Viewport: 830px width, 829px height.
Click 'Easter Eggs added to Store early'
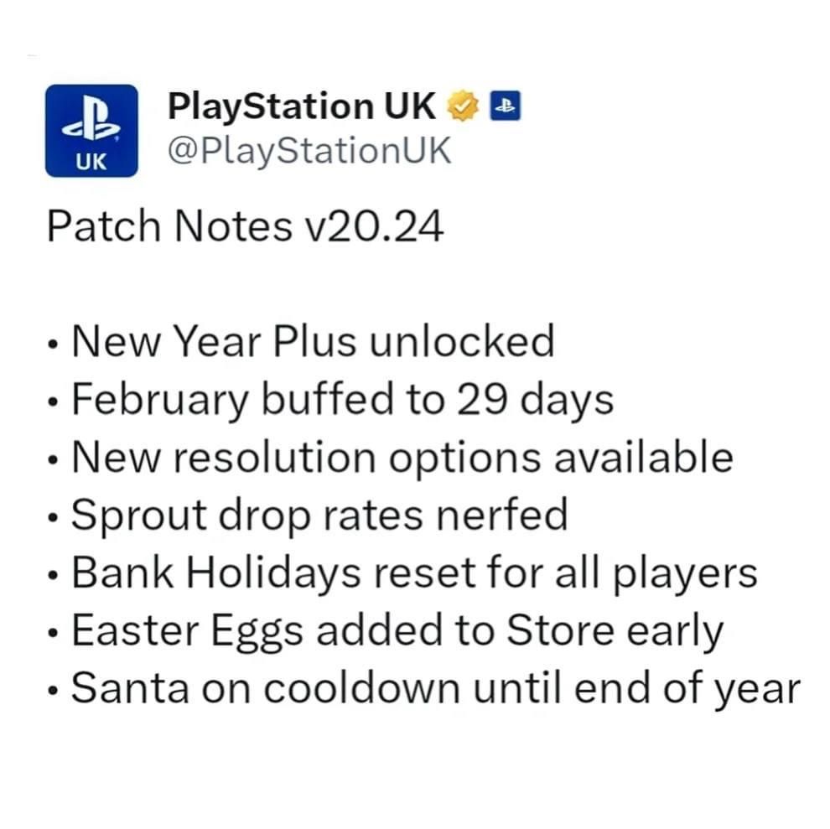(x=397, y=632)
